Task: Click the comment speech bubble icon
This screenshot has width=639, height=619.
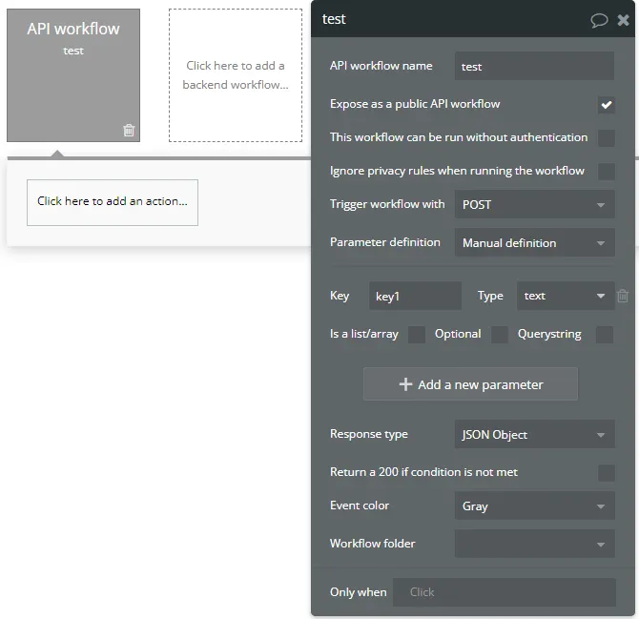Action: coord(599,20)
